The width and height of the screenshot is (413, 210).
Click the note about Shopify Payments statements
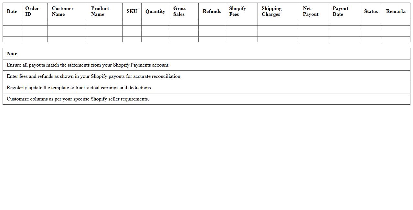88,65
